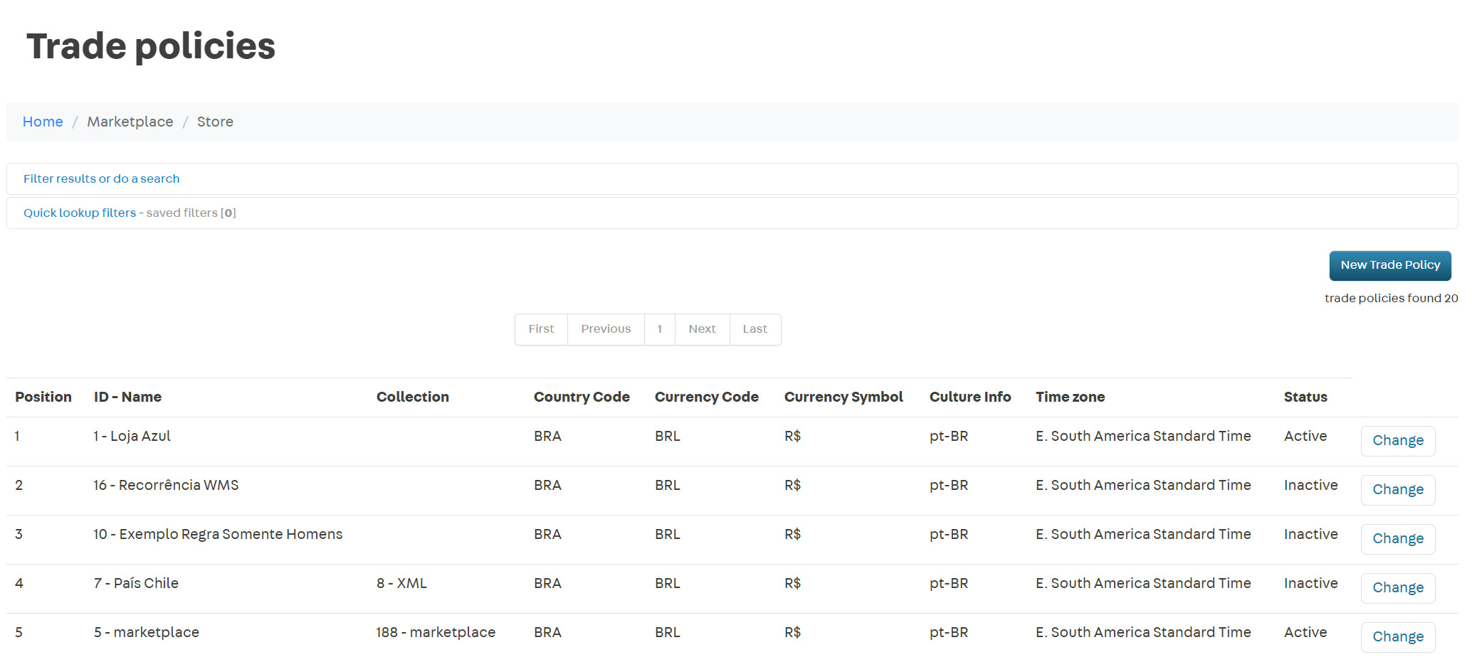Click the Status column header
The height and width of the screenshot is (662, 1472).
pos(1305,397)
